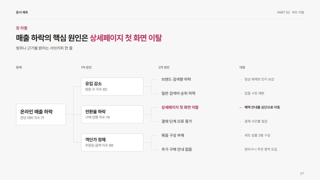Click the response 장바구니 추천 영역 도입
320x180 pixels.
coord(261,149)
